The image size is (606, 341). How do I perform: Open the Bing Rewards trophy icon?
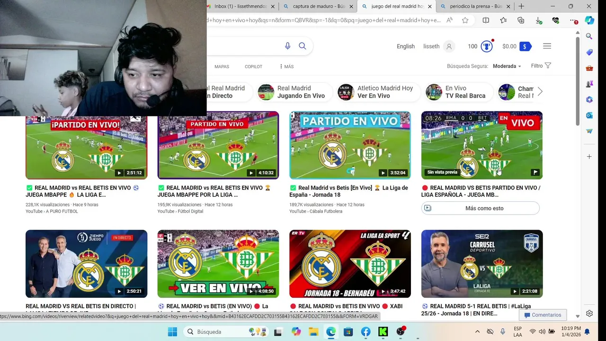[487, 46]
